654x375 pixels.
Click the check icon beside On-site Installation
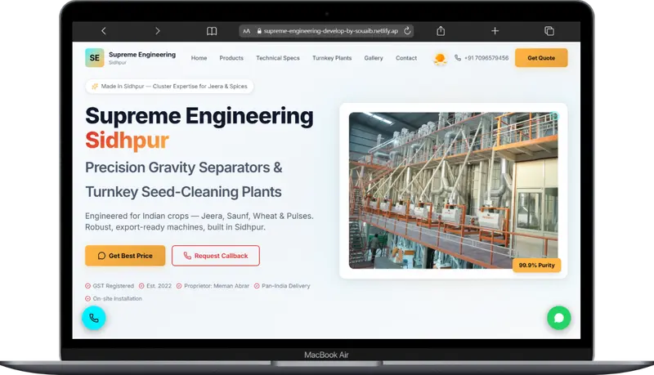pyautogui.click(x=88, y=298)
